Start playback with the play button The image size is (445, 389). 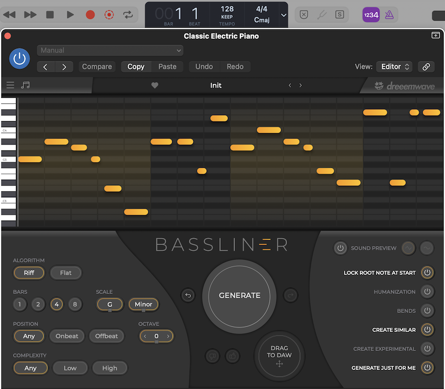[70, 15]
